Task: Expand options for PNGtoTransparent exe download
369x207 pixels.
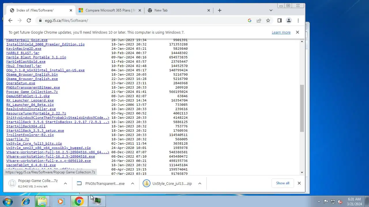Action: click(133, 183)
